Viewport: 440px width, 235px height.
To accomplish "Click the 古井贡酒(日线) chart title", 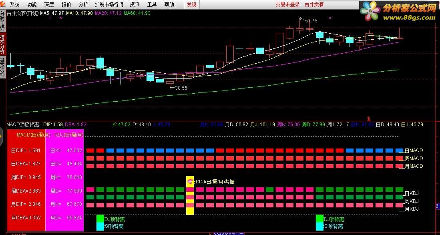I will [x=23, y=13].
